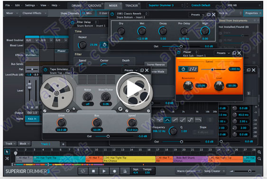Screen dimensions: 267x179
Task: Start playback with the transport play button
Action: [x=104, y=171]
